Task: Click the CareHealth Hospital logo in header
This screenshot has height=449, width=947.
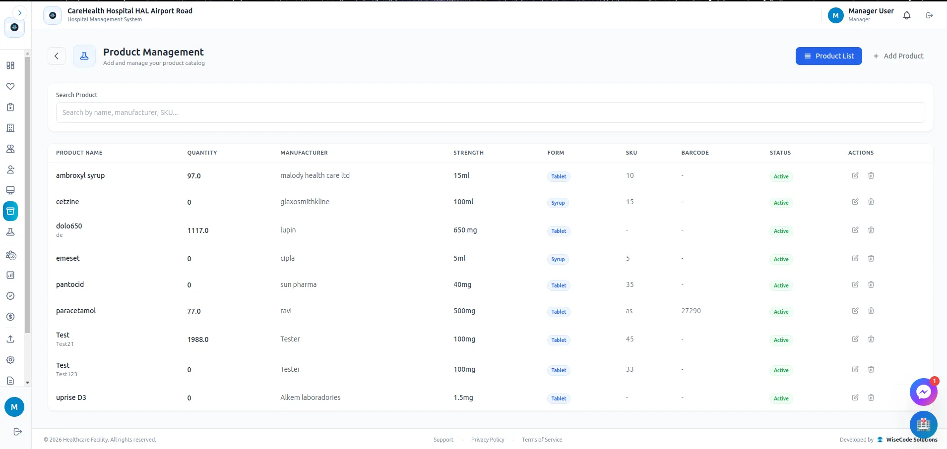Action: pos(53,15)
